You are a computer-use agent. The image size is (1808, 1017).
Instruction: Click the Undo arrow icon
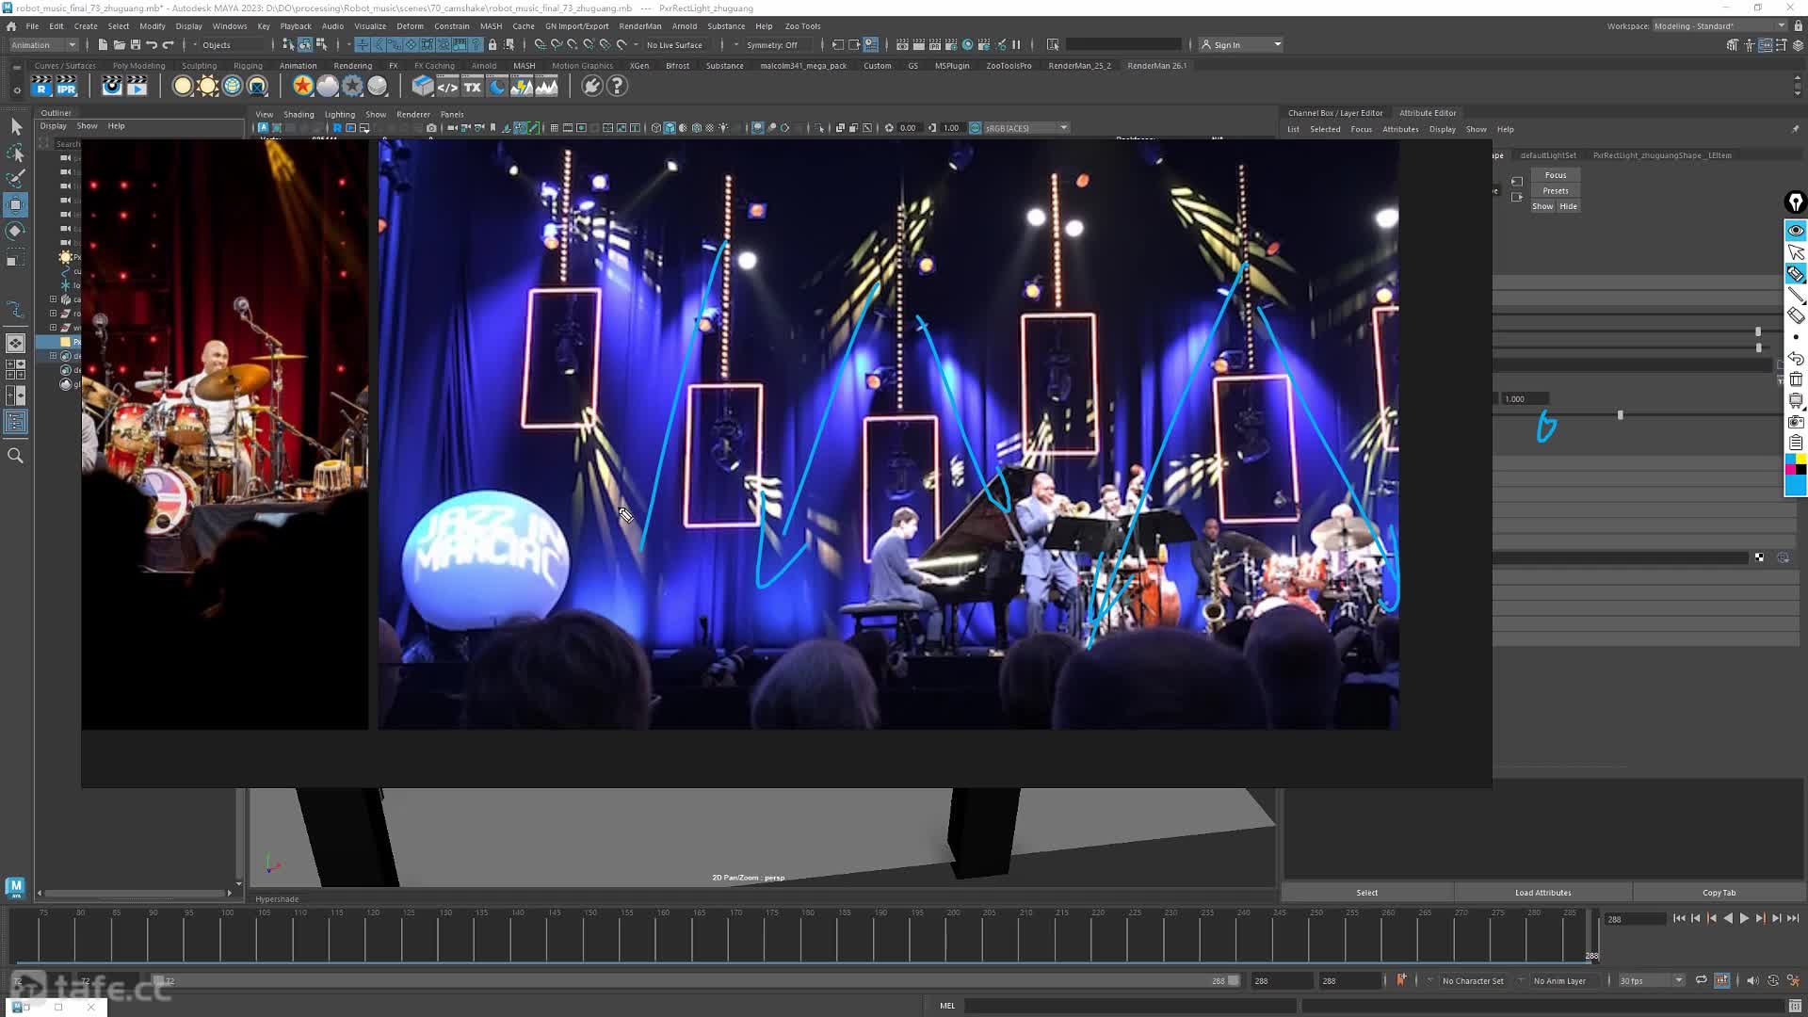tap(152, 44)
